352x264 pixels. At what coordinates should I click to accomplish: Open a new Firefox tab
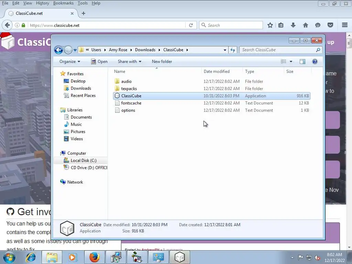[x=84, y=13]
